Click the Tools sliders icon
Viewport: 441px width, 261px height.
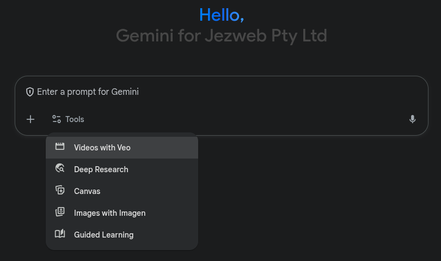coord(57,119)
